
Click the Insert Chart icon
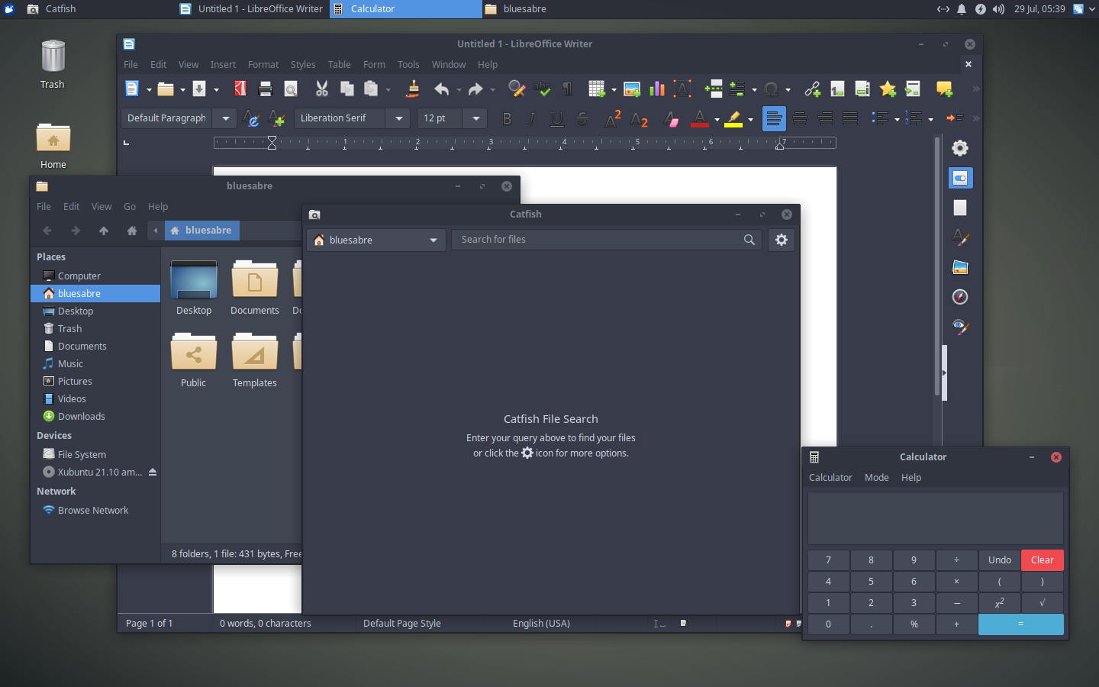(x=657, y=89)
